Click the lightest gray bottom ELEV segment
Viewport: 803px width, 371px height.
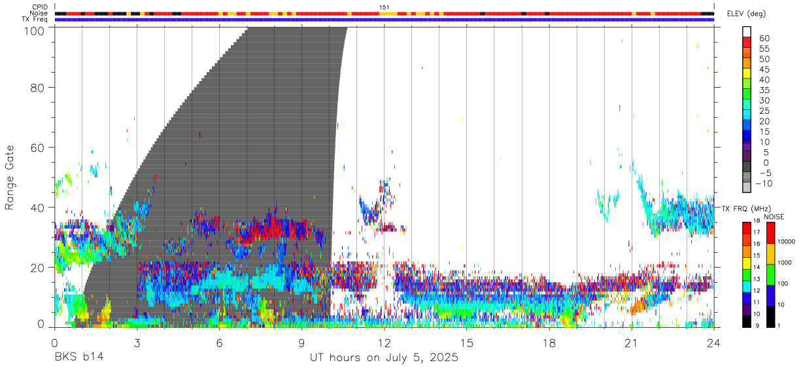point(747,187)
